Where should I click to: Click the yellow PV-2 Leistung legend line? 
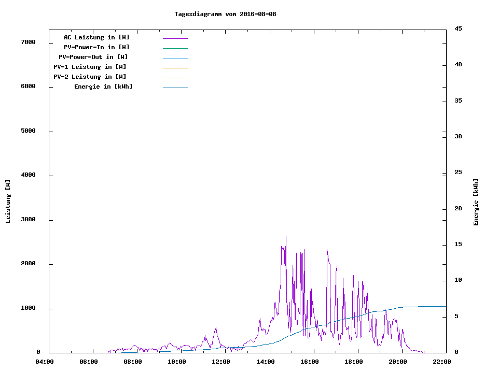pos(175,78)
